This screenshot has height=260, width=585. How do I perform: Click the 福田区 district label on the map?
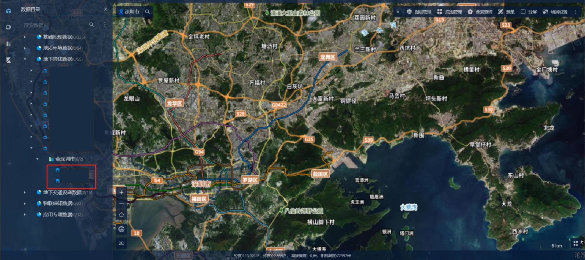click(x=199, y=199)
